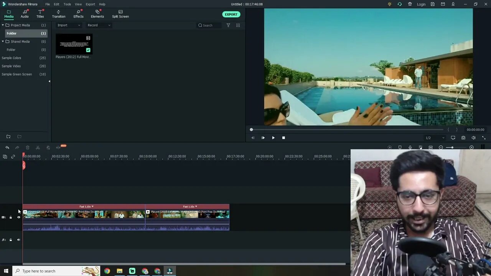Click the preview volume speaker icon

point(473,138)
